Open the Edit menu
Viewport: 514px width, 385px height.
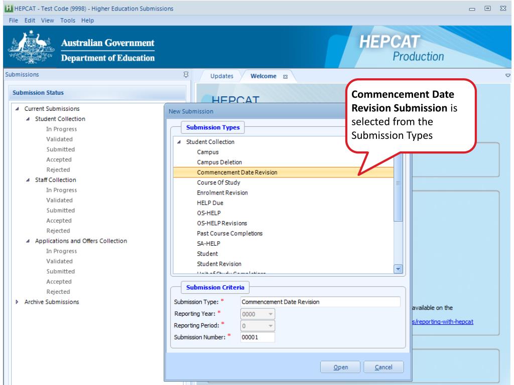point(30,20)
